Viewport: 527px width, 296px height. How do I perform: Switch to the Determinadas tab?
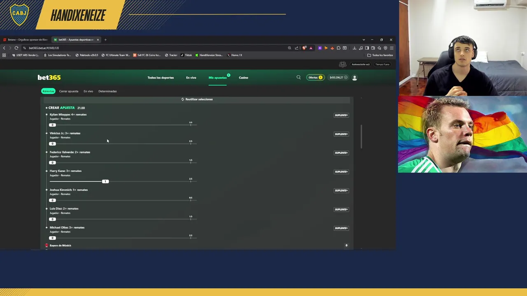coord(107,91)
